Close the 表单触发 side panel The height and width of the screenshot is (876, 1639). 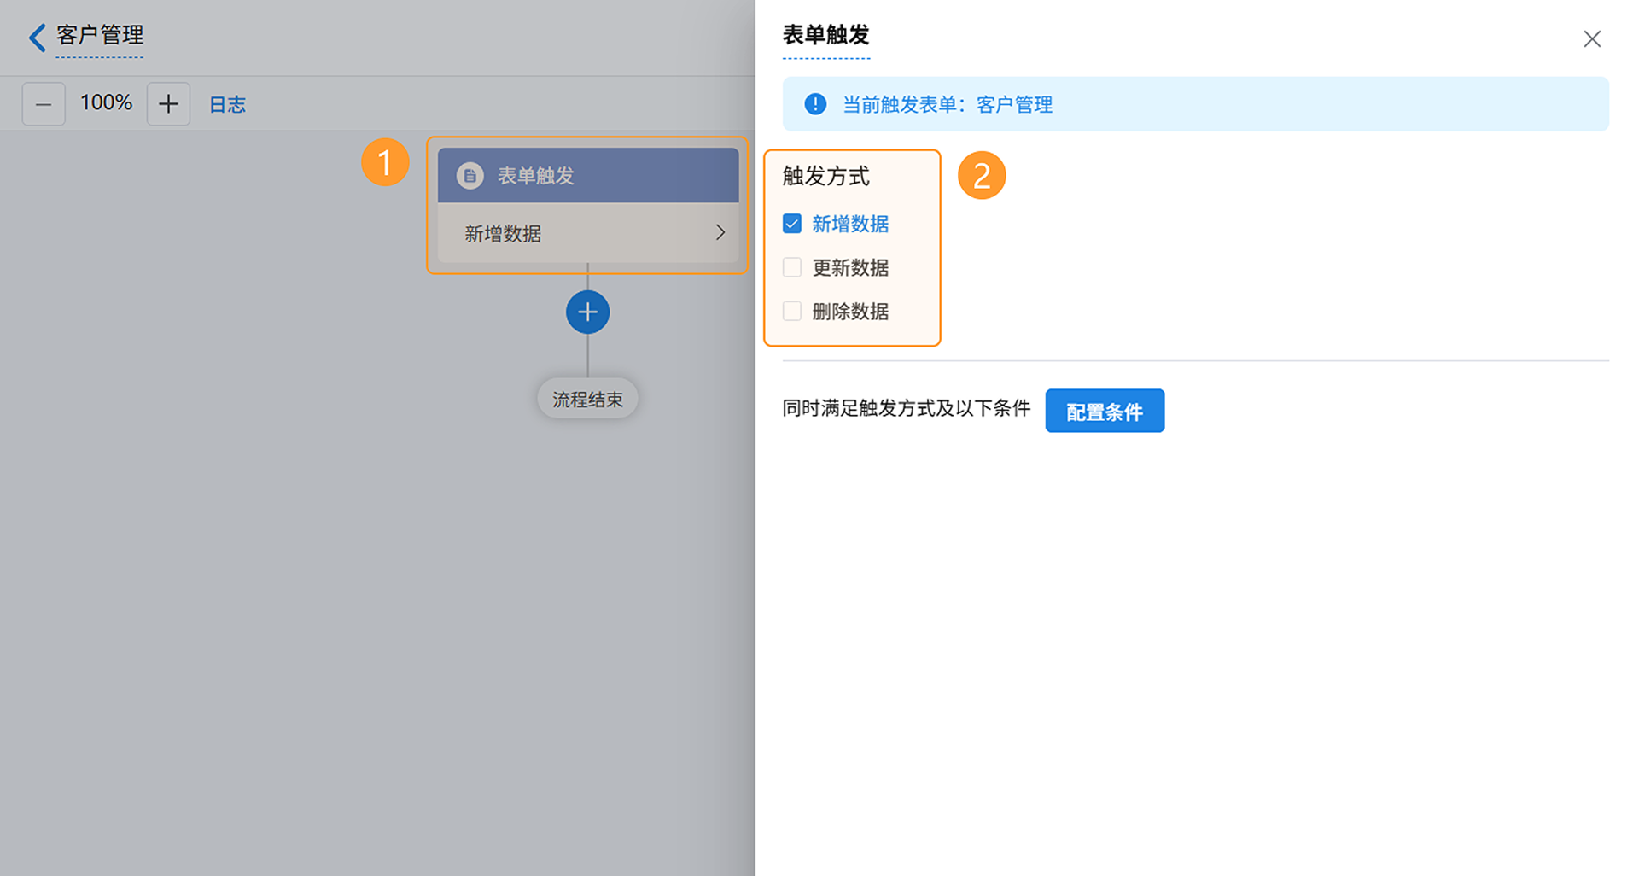1592,38
